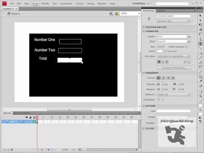Collapse the Paragraph section
Viewport: 204px width, 153px height.
144,73
